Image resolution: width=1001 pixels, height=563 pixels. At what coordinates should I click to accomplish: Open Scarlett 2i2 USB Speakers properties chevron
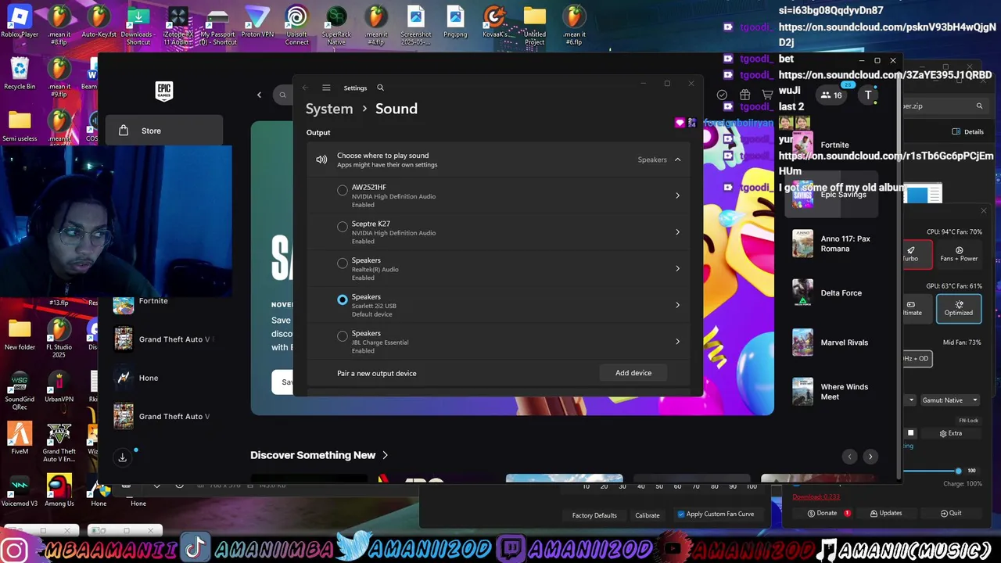point(677,305)
